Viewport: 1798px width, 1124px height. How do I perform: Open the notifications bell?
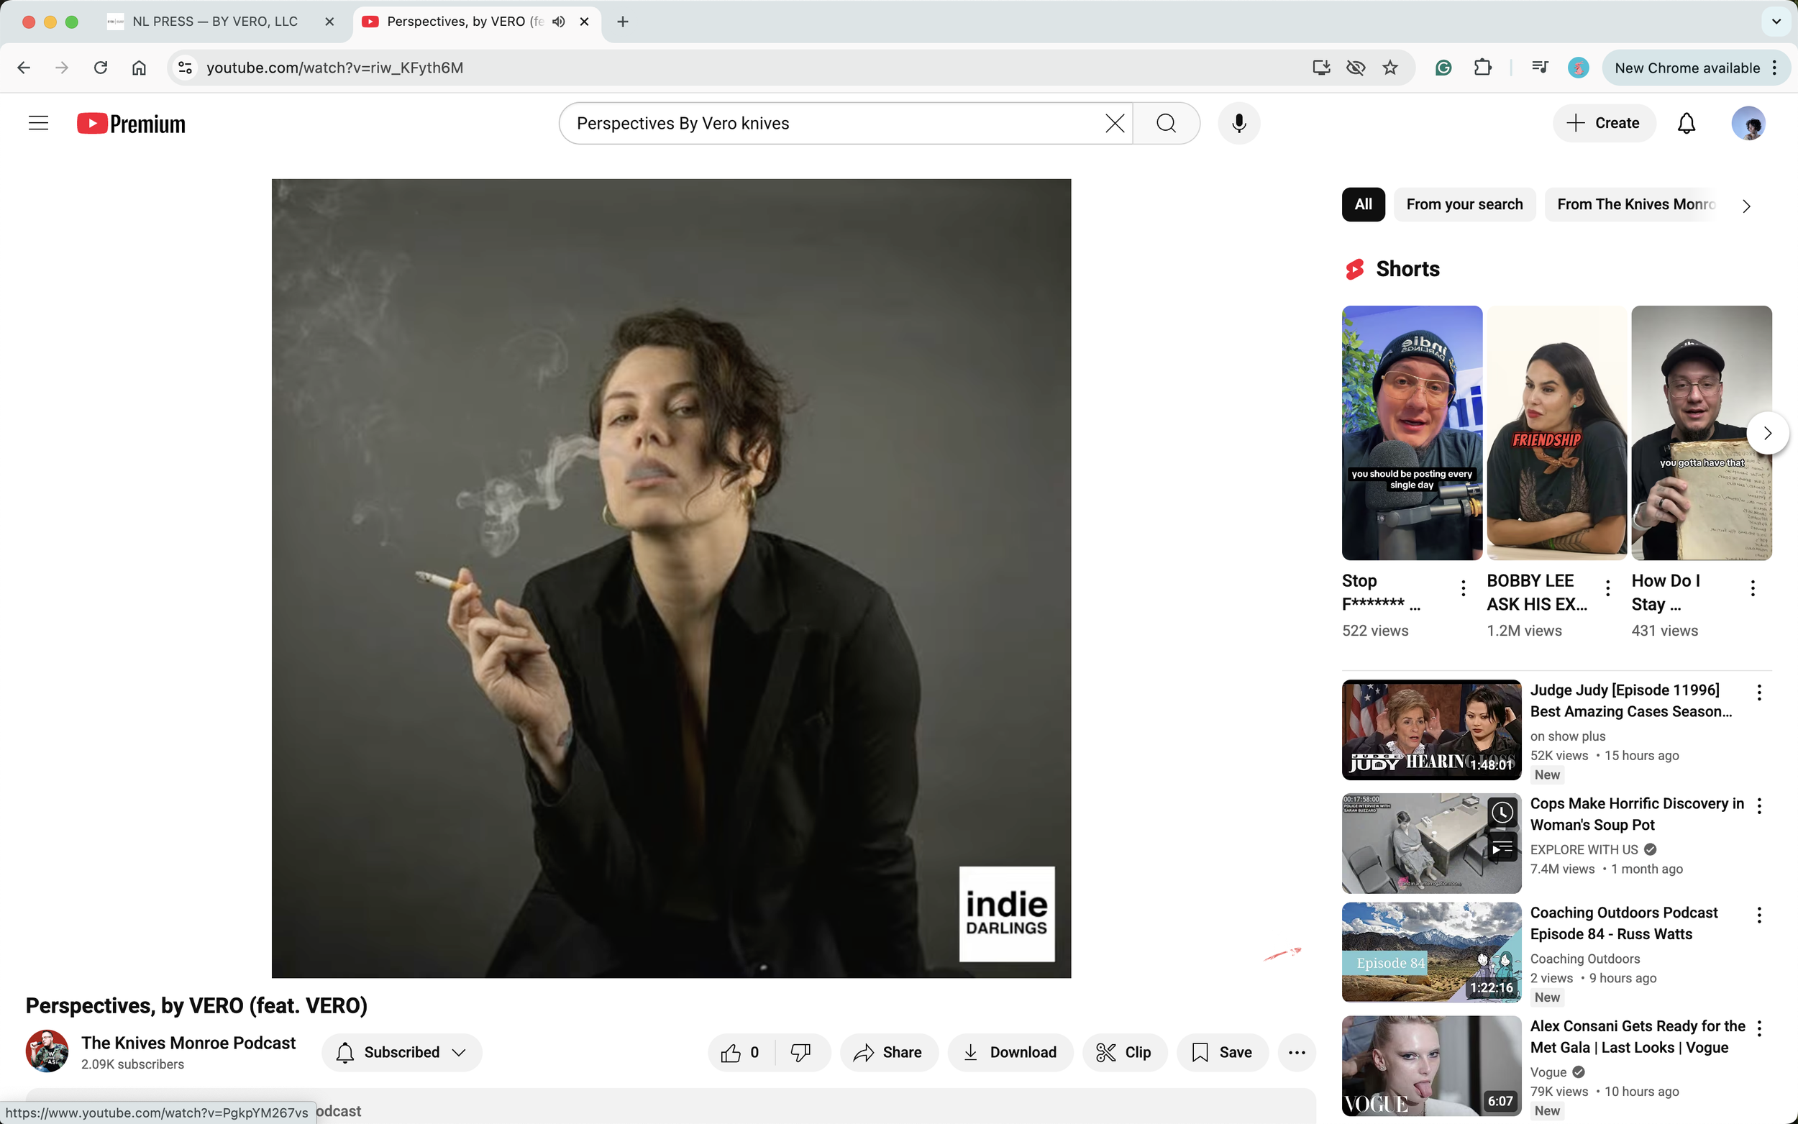click(1687, 124)
